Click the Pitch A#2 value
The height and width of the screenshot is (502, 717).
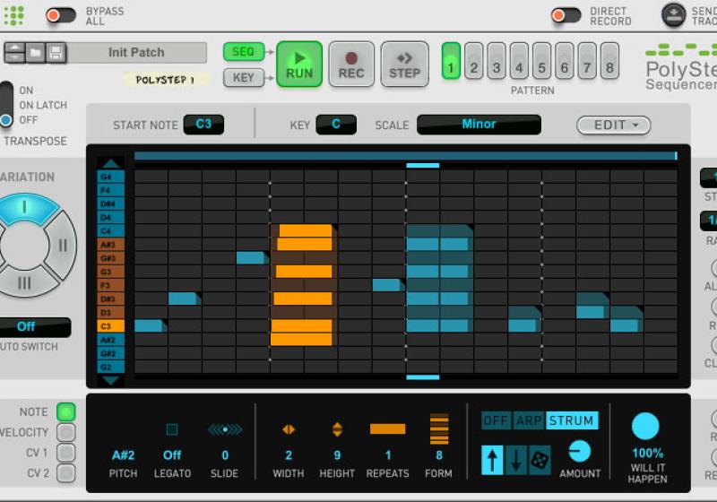click(123, 455)
